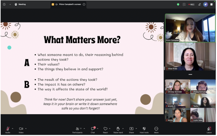Open the Chat panel
The image size is (217, 136).
(x=93, y=130)
